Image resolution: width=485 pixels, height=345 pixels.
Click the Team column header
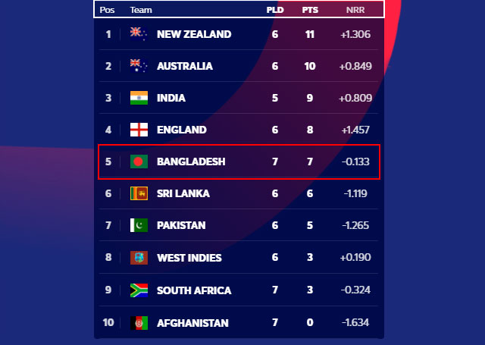141,10
